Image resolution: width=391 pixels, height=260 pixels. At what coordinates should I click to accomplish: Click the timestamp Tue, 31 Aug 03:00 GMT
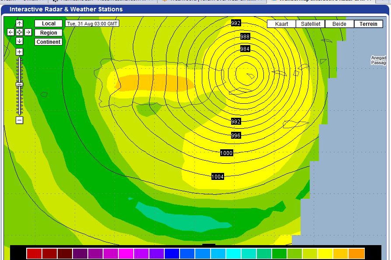pos(92,24)
